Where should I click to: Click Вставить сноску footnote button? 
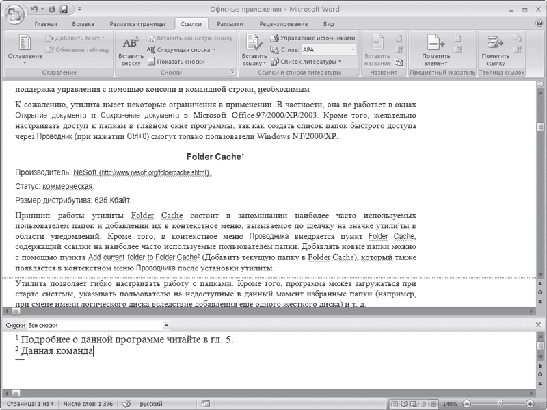pos(131,51)
